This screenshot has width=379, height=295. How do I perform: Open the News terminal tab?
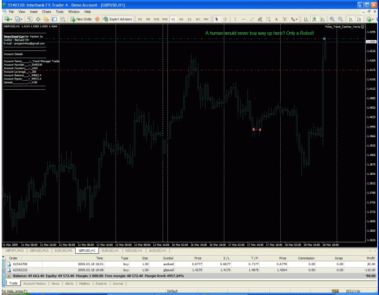click(55, 283)
